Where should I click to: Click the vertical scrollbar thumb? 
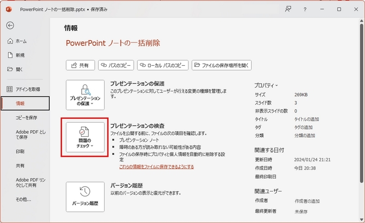point(361,103)
